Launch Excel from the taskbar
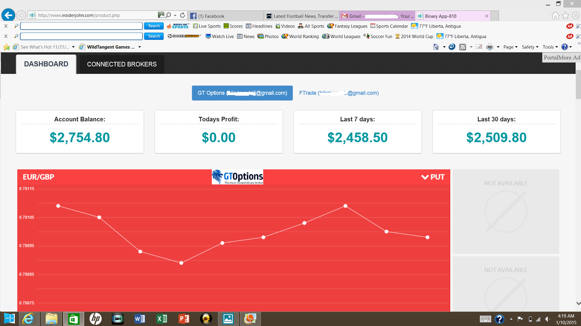Viewport: 581px width, 326px height. (162, 319)
